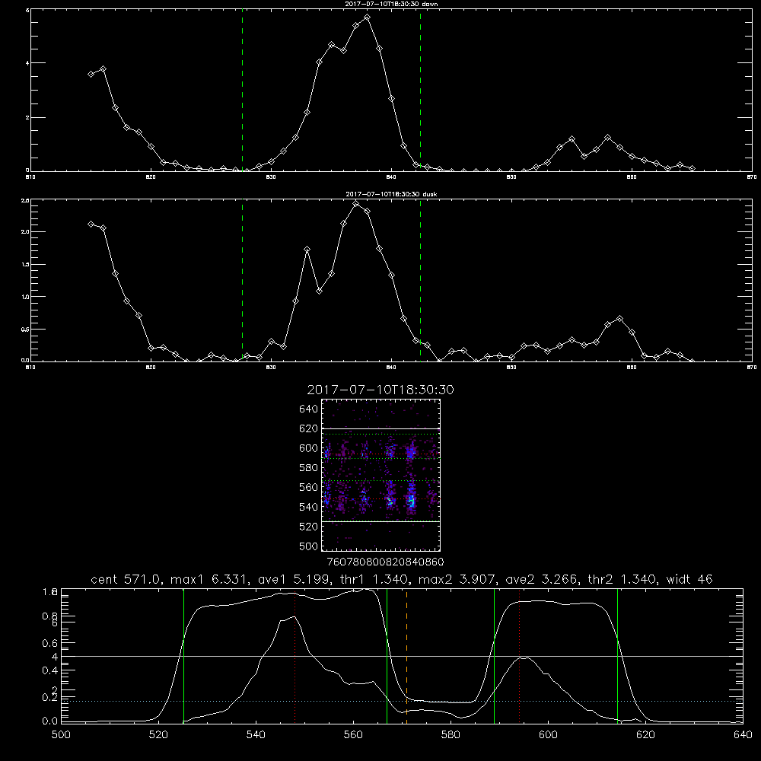The width and height of the screenshot is (761, 761).
Task: Open the central spectrogram image
Action: tap(381, 475)
